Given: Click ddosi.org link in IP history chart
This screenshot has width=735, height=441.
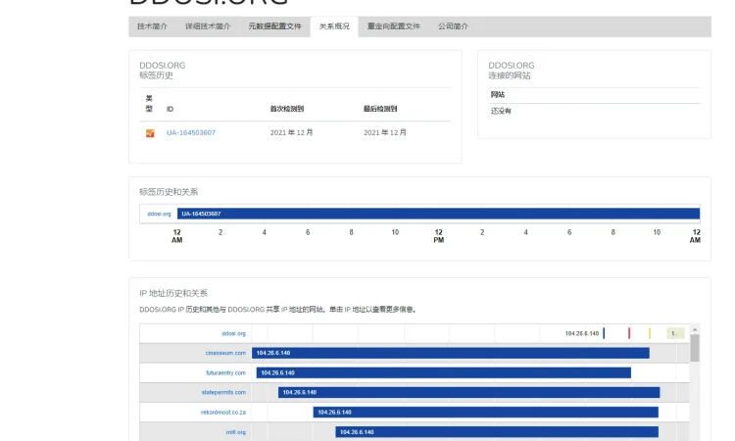Looking at the screenshot, I should point(233,333).
